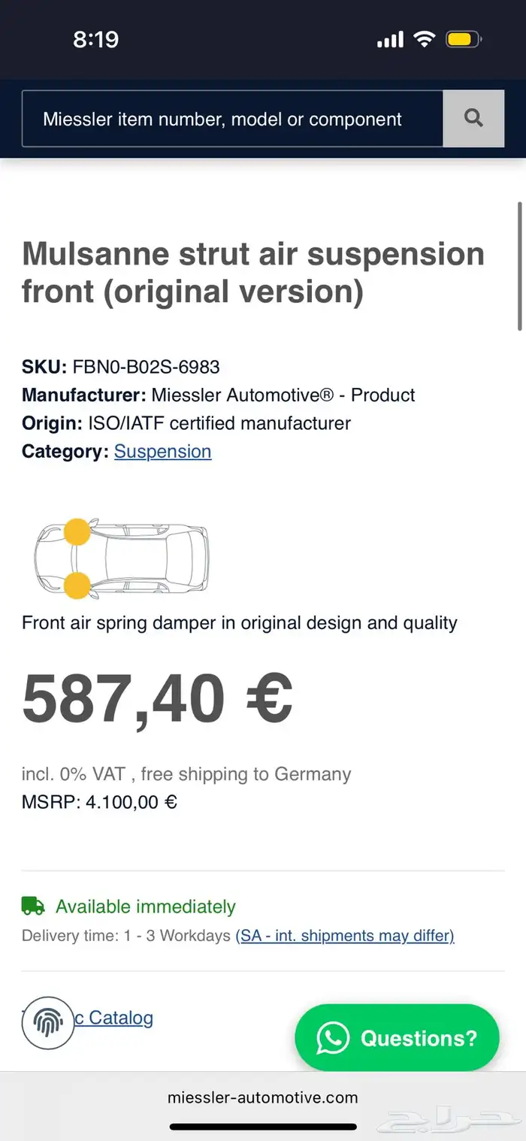This screenshot has height=1141, width=526.
Task: Click the green Questions? button
Action: (x=397, y=1038)
